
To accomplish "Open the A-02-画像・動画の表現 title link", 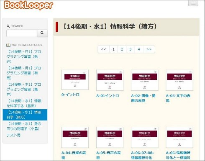I will coord(143,98).
